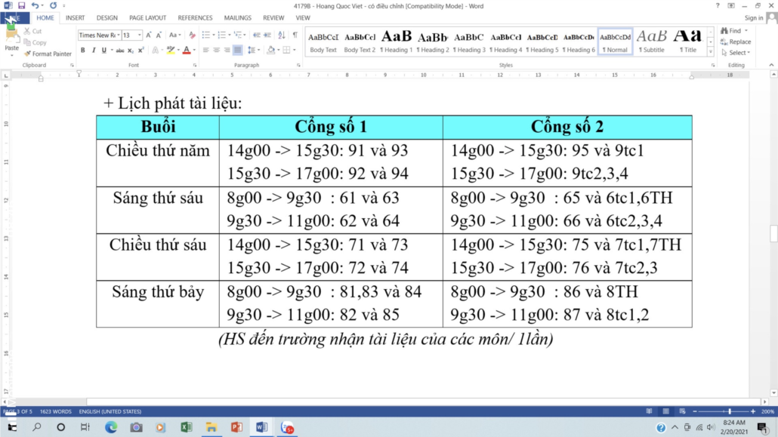Click the Increase Indent icon
This screenshot has height=437, width=778.
[268, 35]
